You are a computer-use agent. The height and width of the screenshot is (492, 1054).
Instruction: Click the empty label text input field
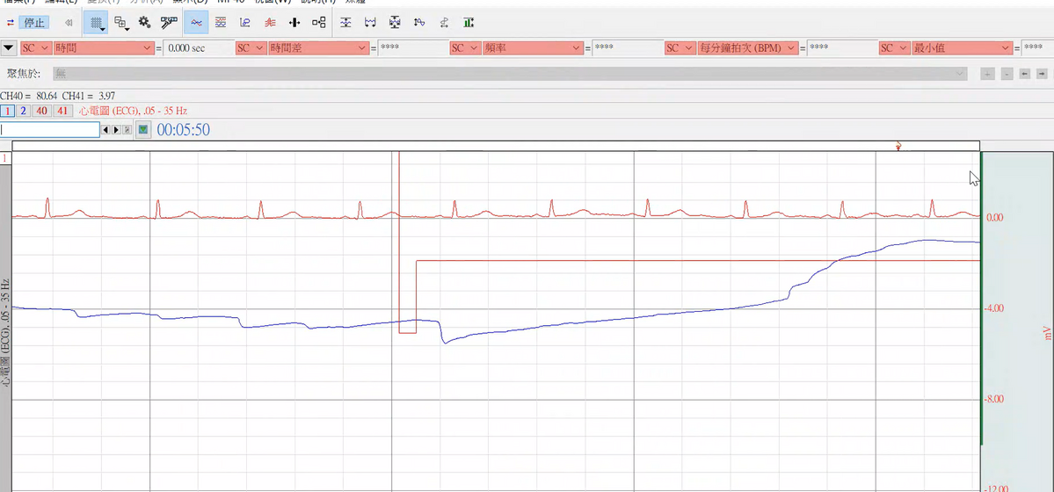click(x=50, y=130)
